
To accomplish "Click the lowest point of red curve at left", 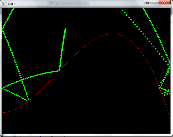I will 3,112.
